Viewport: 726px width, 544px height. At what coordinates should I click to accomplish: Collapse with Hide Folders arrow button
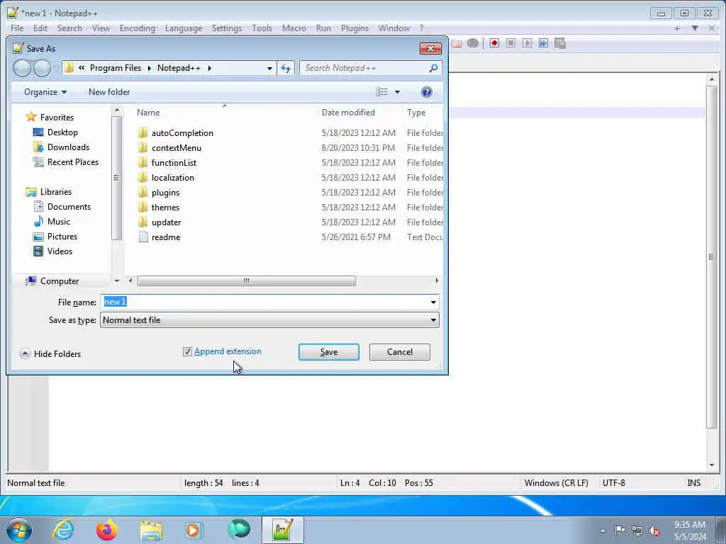tap(25, 354)
